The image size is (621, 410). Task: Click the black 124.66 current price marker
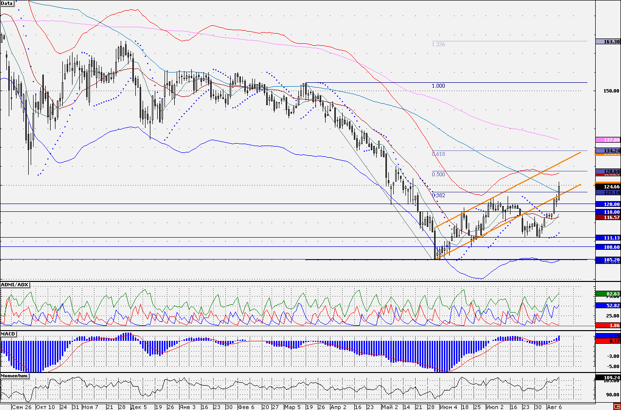608,186
